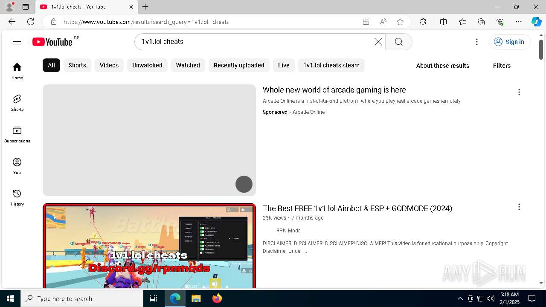Viewport: 546px width, 307px height.
Task: Clear the search query with the X
Action: (378, 42)
